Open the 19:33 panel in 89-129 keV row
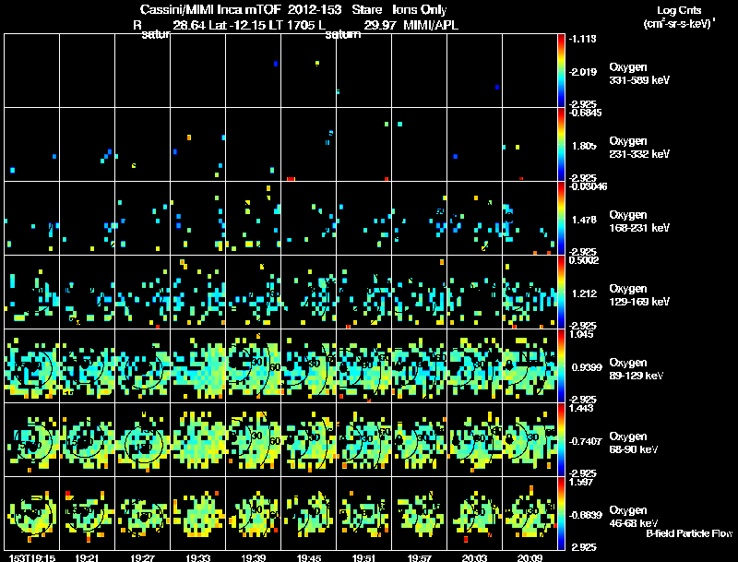738x562 pixels. coord(198,365)
